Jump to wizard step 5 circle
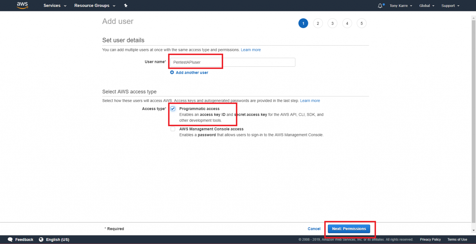Viewport: 476px width, 244px height. tap(361, 23)
